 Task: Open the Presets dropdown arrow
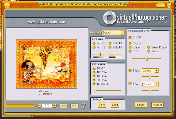123,32
